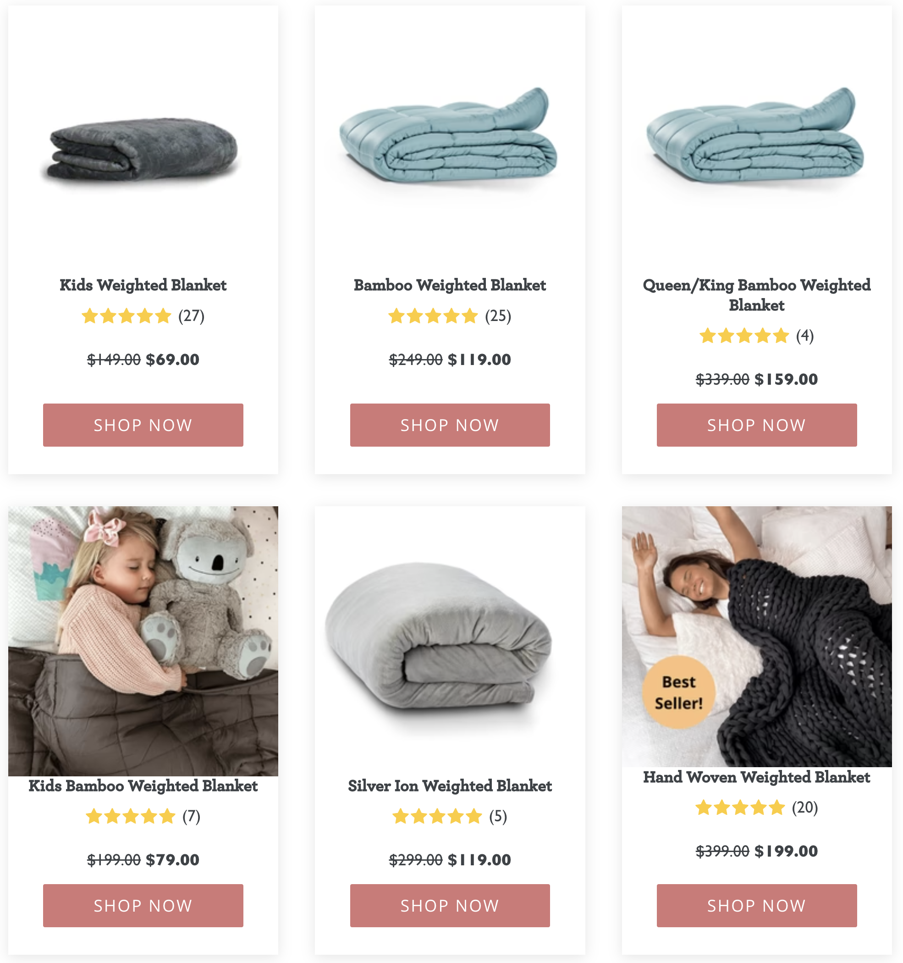This screenshot has height=963, width=903.
Task: Click Shop Now under Silver Ion Weighted Blanket
Action: (450, 905)
